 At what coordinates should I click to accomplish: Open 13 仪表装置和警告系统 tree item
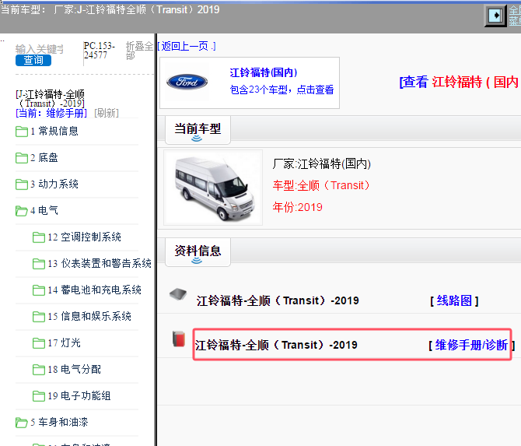tap(100, 263)
